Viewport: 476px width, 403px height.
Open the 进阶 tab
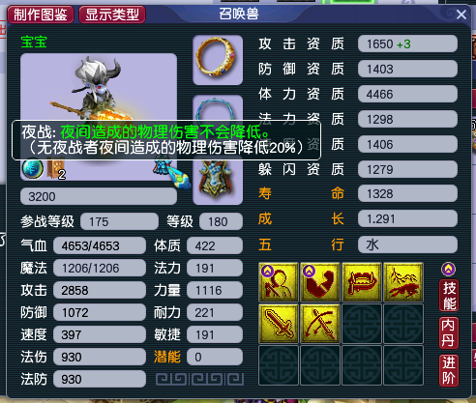(x=449, y=371)
